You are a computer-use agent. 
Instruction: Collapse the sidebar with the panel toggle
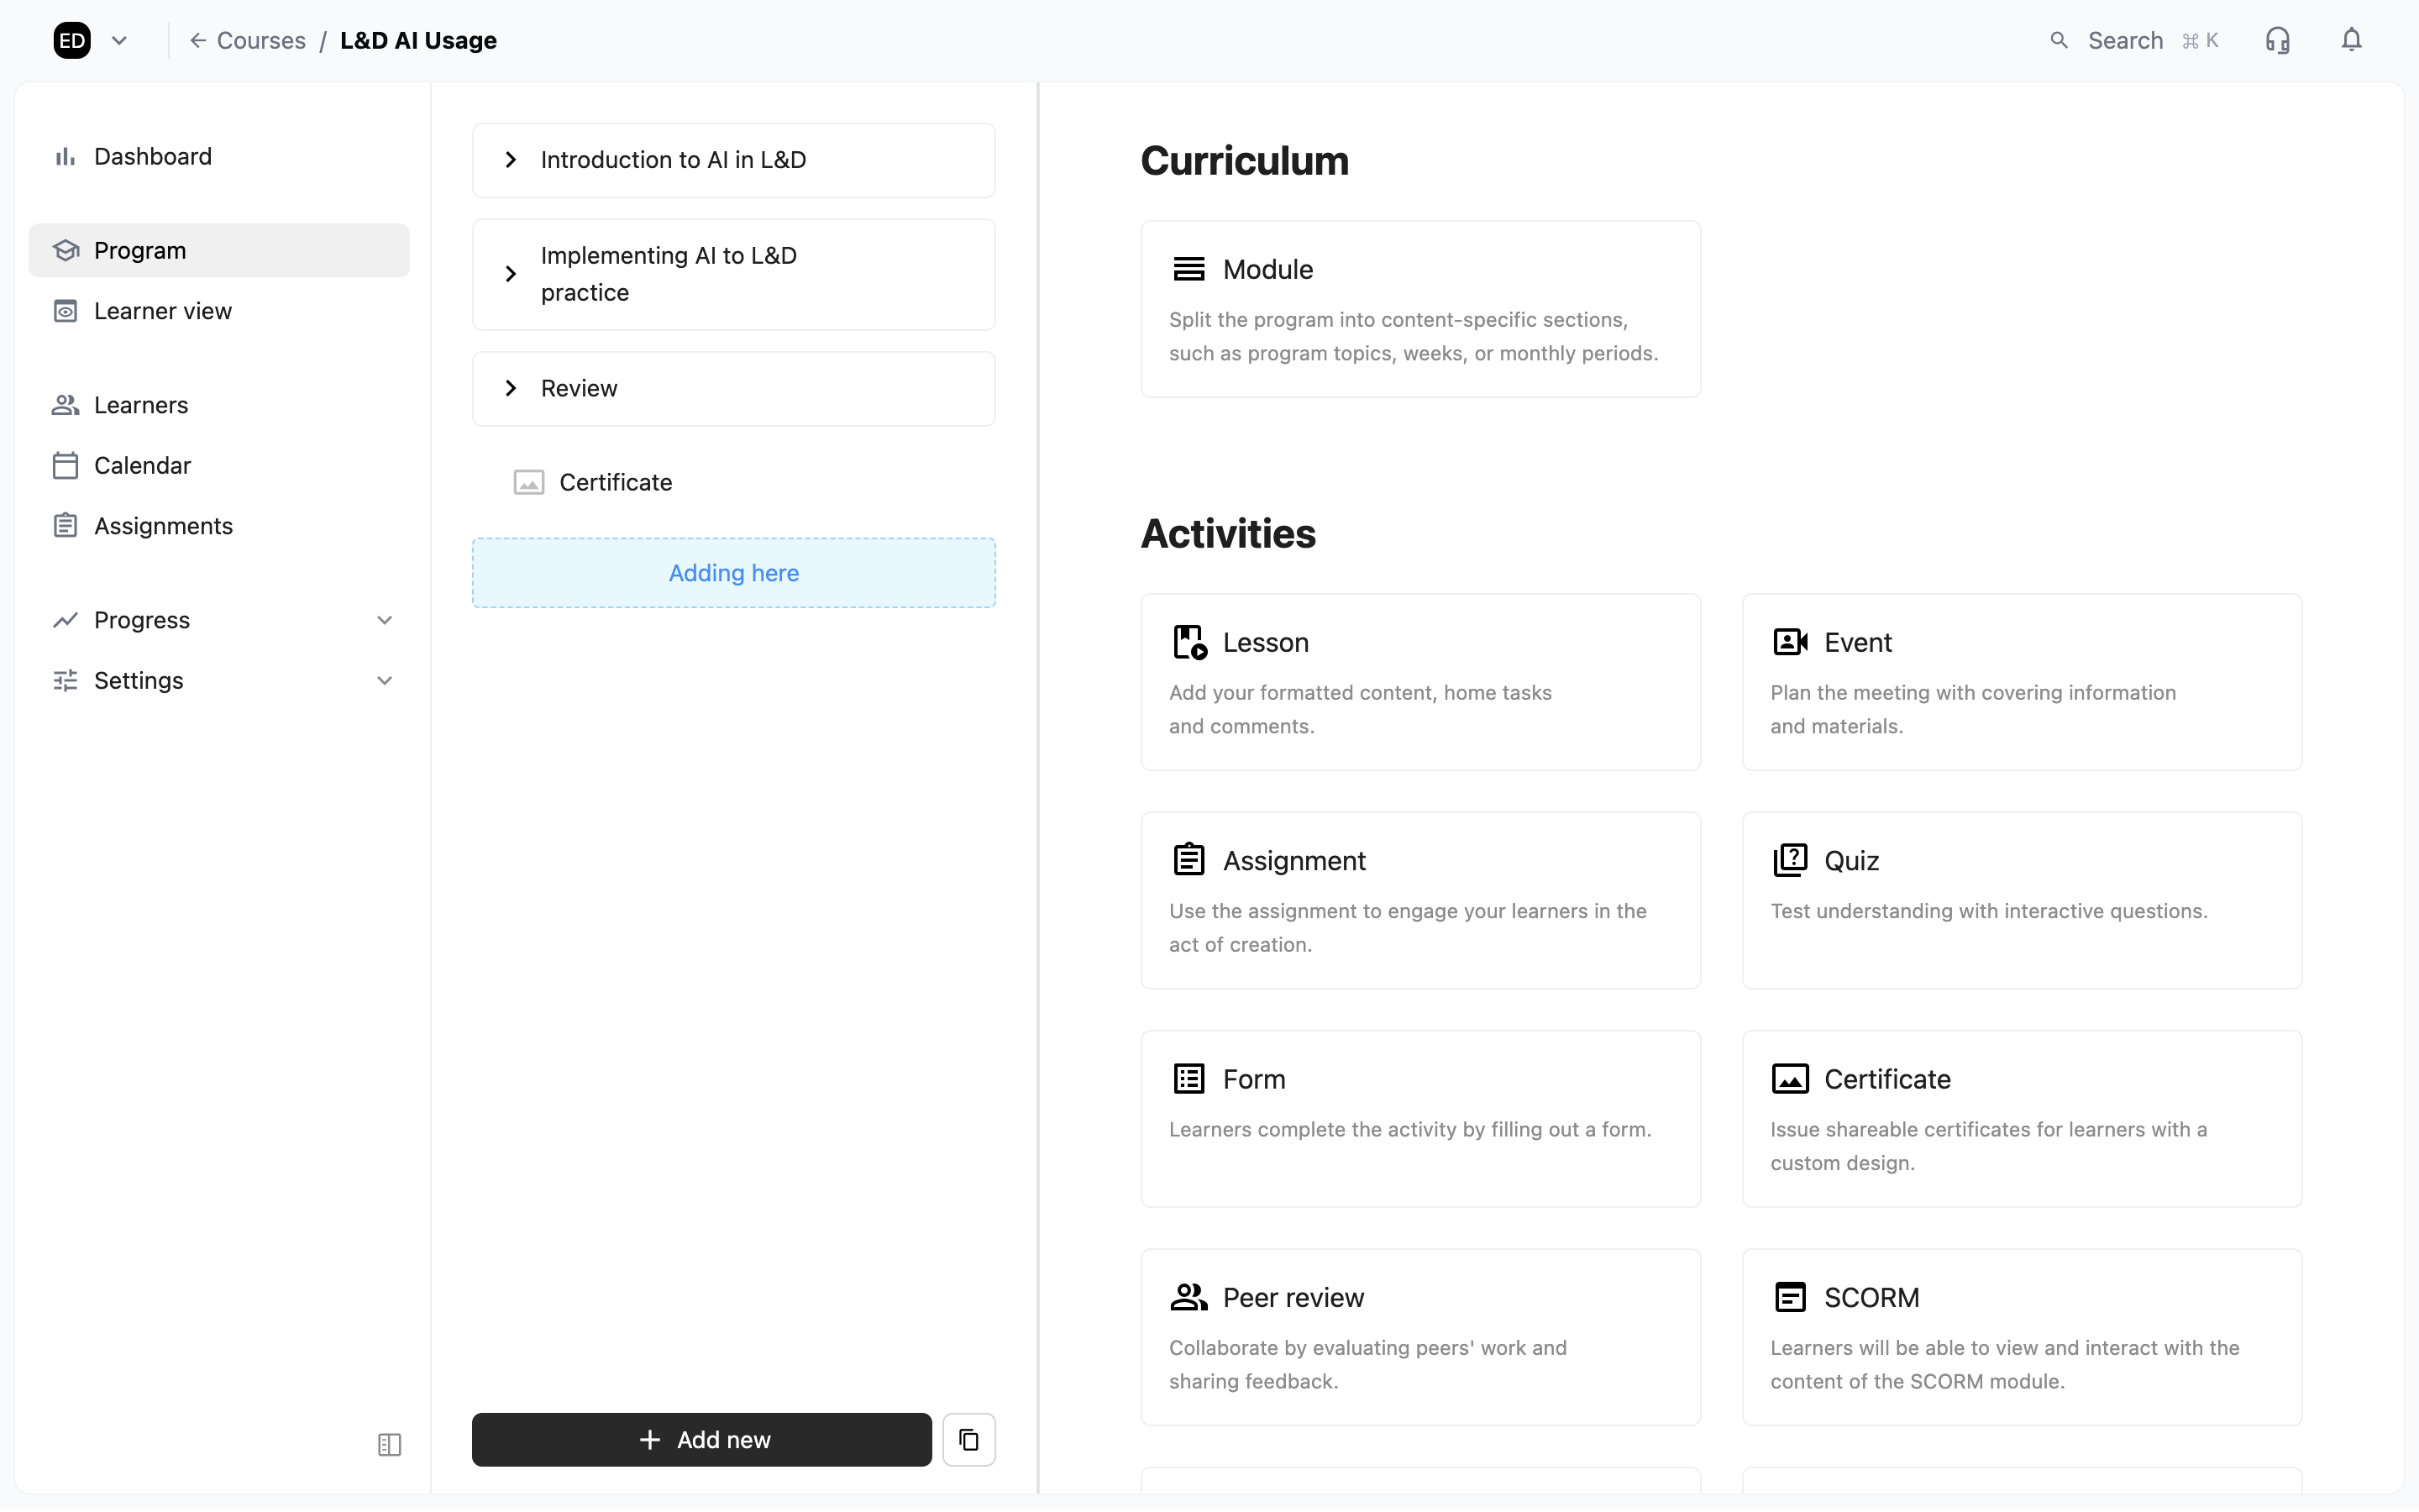tap(389, 1445)
